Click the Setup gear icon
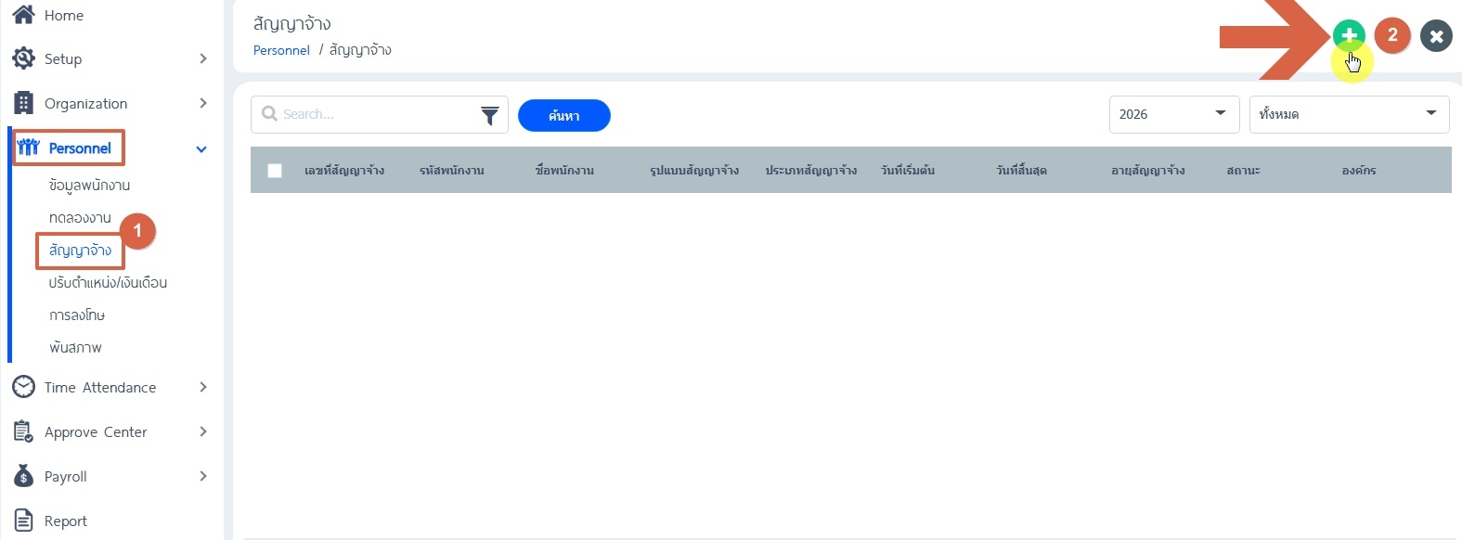The width and height of the screenshot is (1462, 540). pos(23,58)
